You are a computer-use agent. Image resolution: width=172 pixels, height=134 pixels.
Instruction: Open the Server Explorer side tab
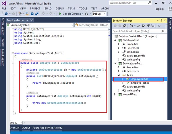3,26
